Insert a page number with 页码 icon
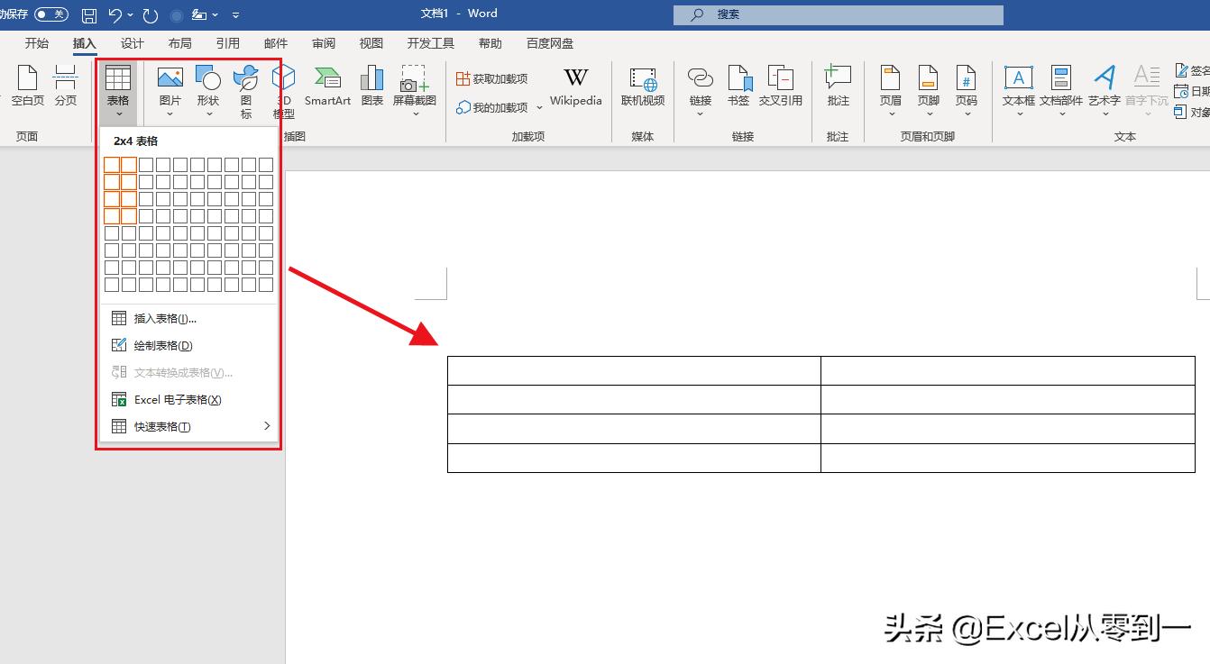Image resolution: width=1210 pixels, height=664 pixels. [967, 88]
